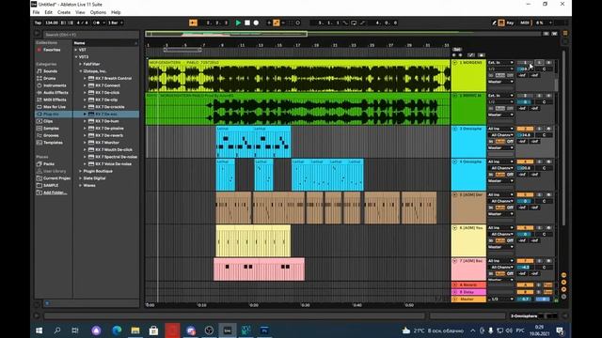Open the 1 Bar quantization dropdown
The height and width of the screenshot is (338, 602).
[x=115, y=23]
